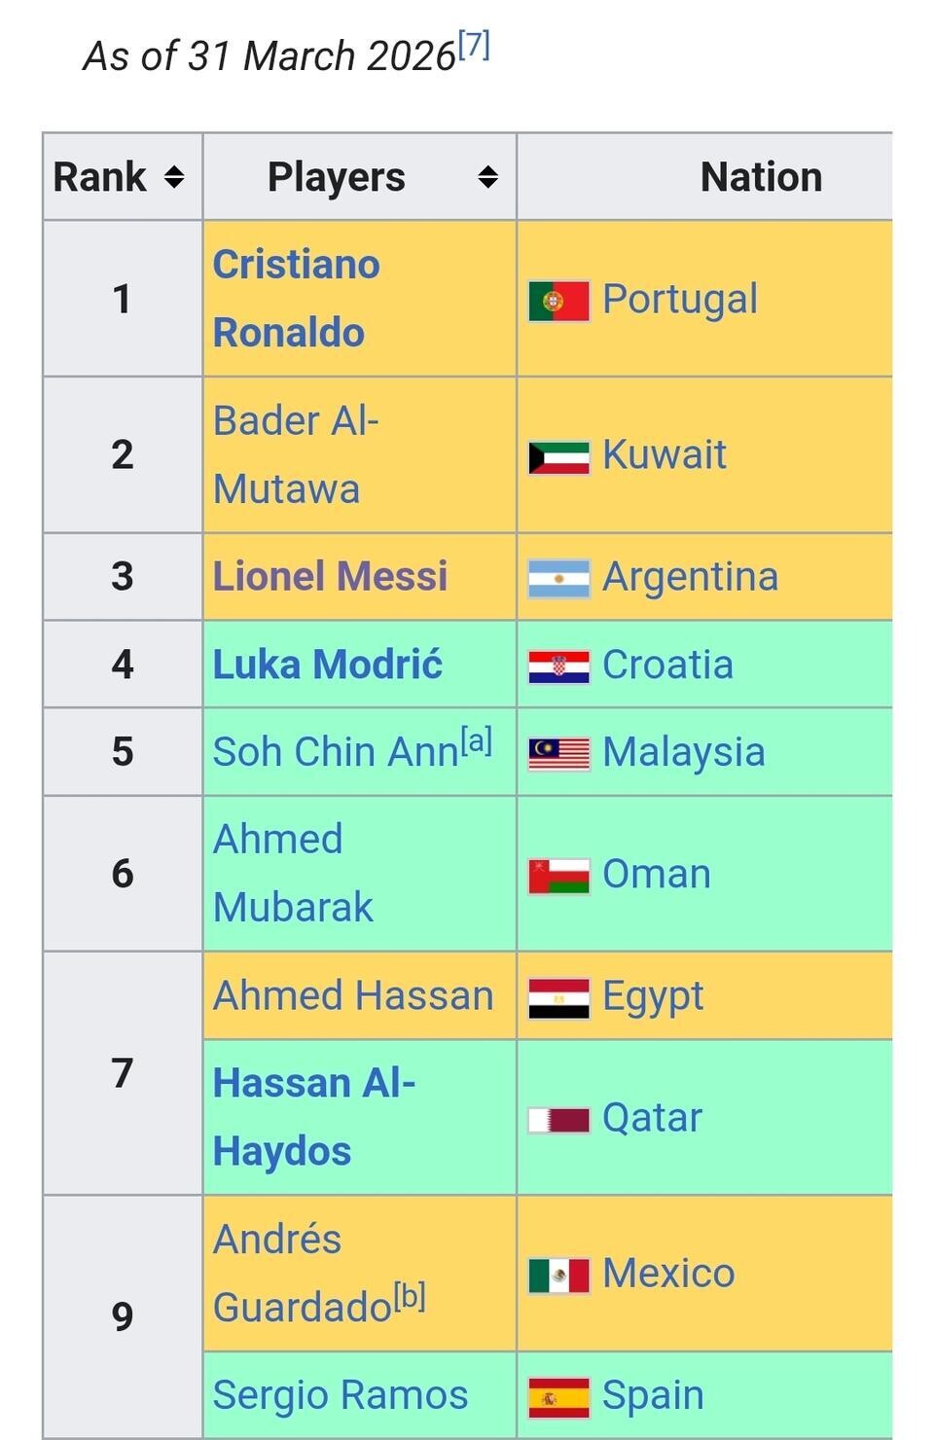Image resolution: width=934 pixels, height=1440 pixels.
Task: Click the Oman flag icon
Action: pos(558,876)
